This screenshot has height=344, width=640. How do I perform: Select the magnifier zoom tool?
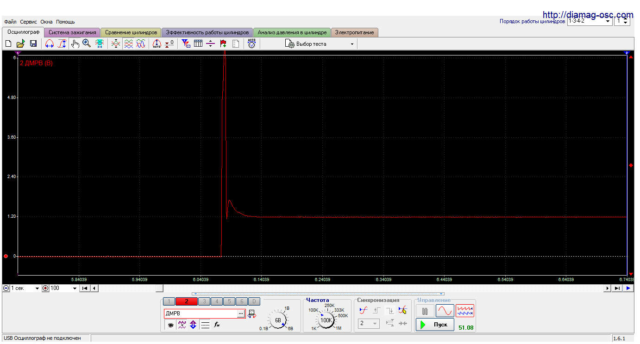[87, 44]
